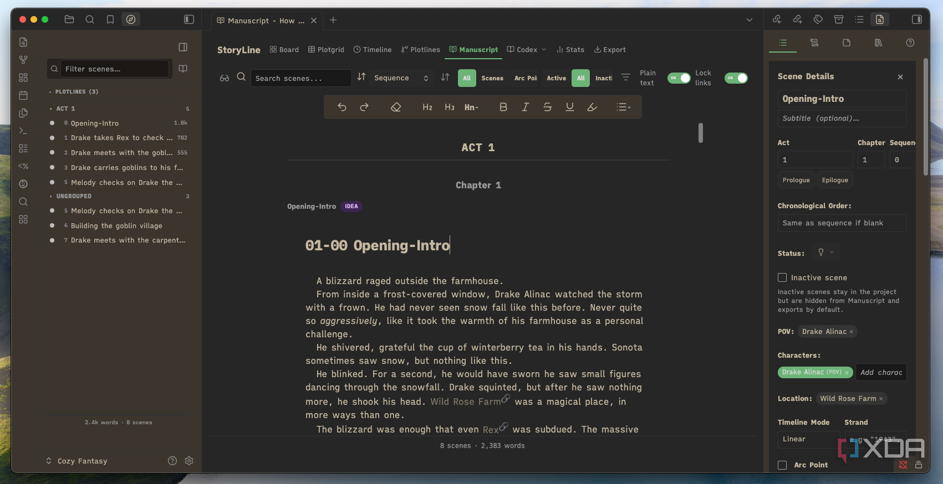Apply H2 heading style
The image size is (943, 484).
pos(427,107)
